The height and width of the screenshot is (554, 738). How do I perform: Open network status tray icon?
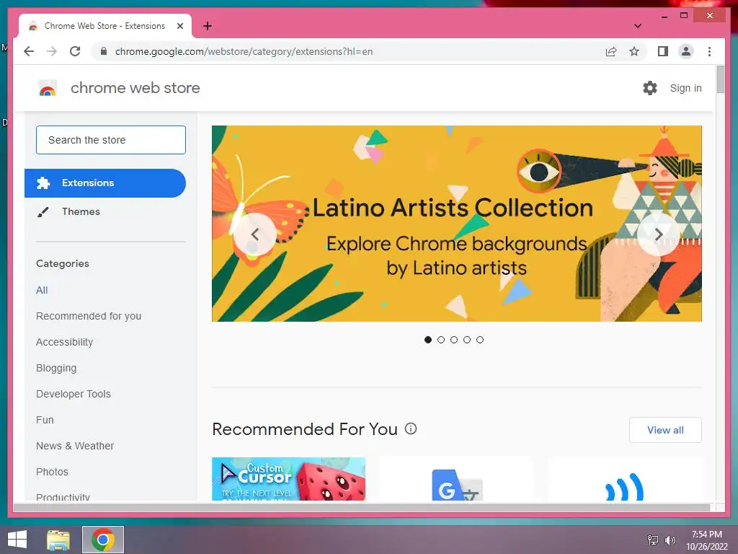click(x=653, y=540)
